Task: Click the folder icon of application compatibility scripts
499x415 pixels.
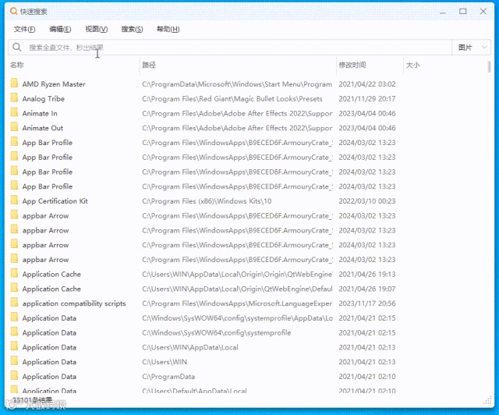Action: (x=14, y=303)
